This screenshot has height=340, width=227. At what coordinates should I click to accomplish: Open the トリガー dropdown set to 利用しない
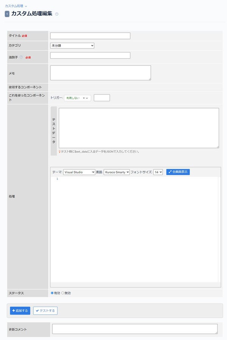78,98
